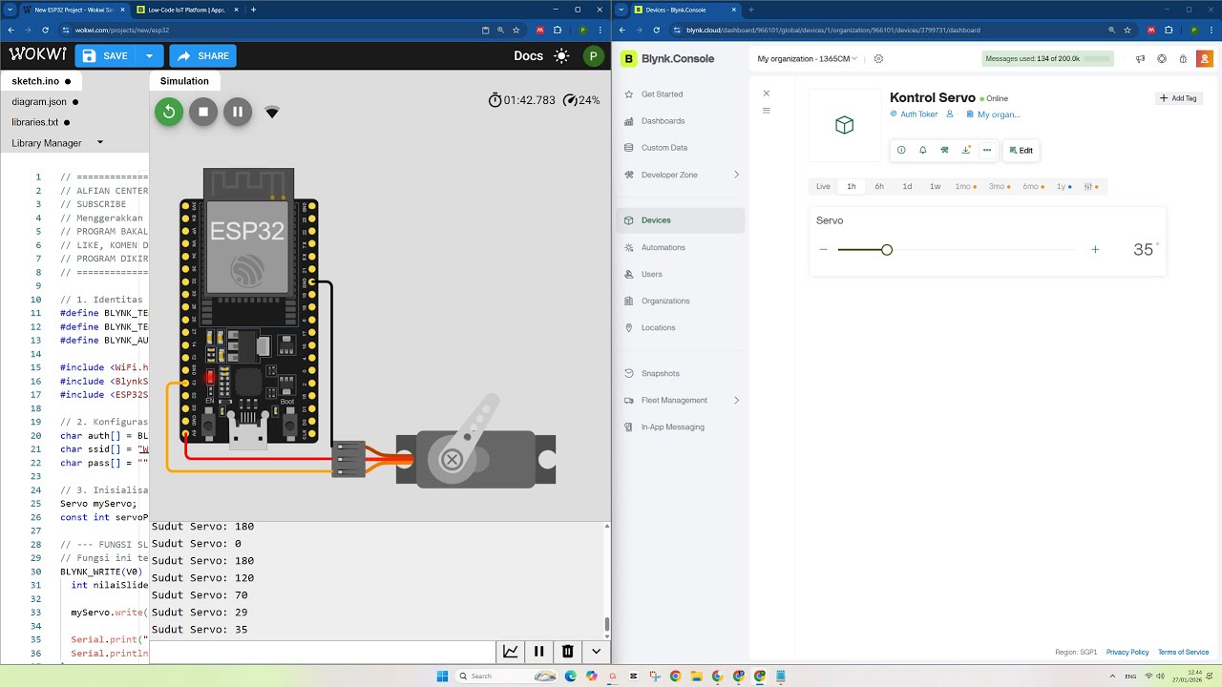
Task: Open Devices in Blynk sidebar
Action: [x=681, y=220]
